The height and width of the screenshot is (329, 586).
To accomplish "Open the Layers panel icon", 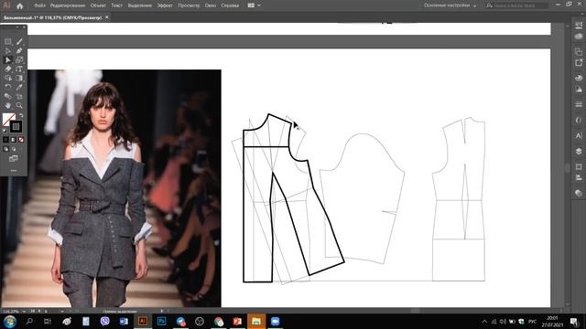I will pos(579,151).
